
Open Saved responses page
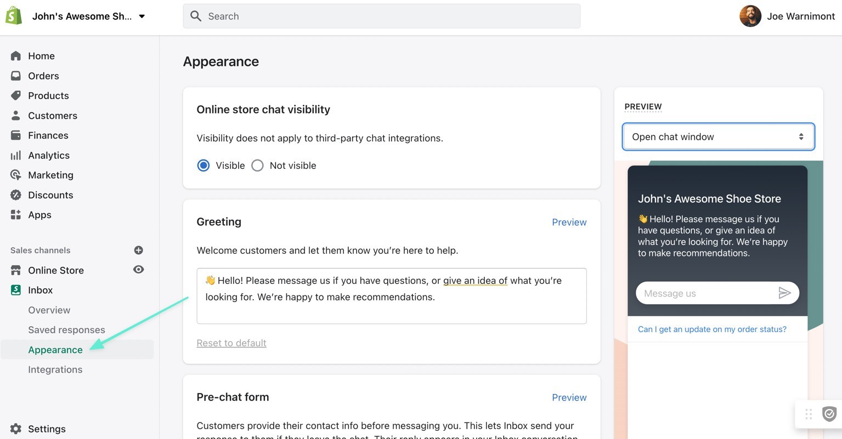66,330
